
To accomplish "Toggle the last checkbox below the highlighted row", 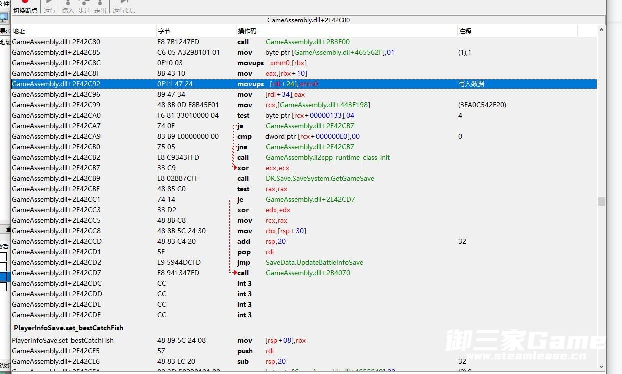I will point(3,287).
